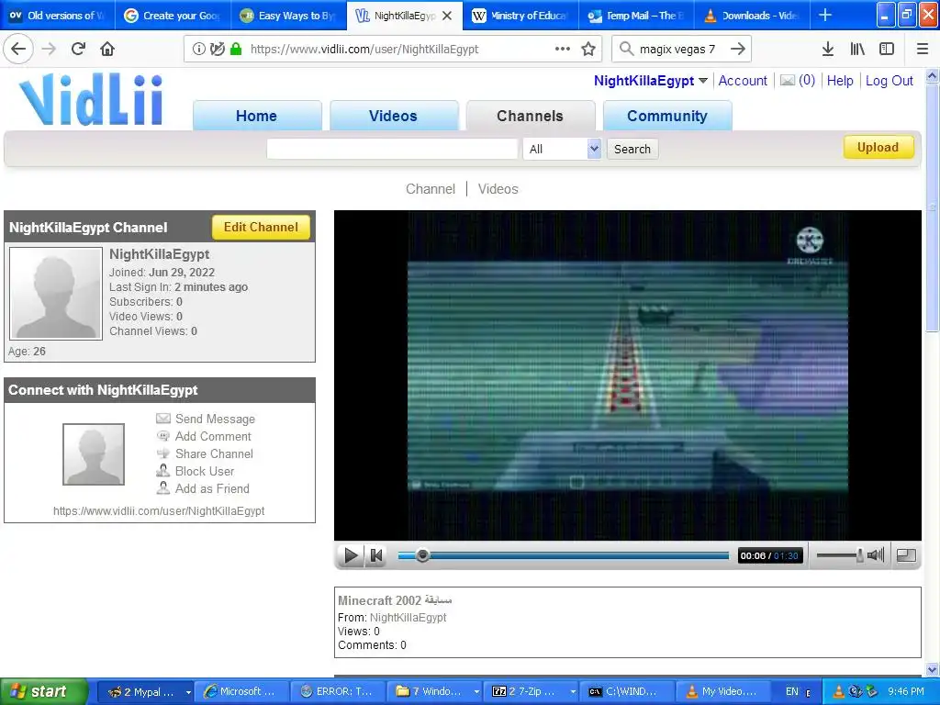This screenshot has width=940, height=705.
Task: Open a new browser tab
Action: [x=825, y=15]
